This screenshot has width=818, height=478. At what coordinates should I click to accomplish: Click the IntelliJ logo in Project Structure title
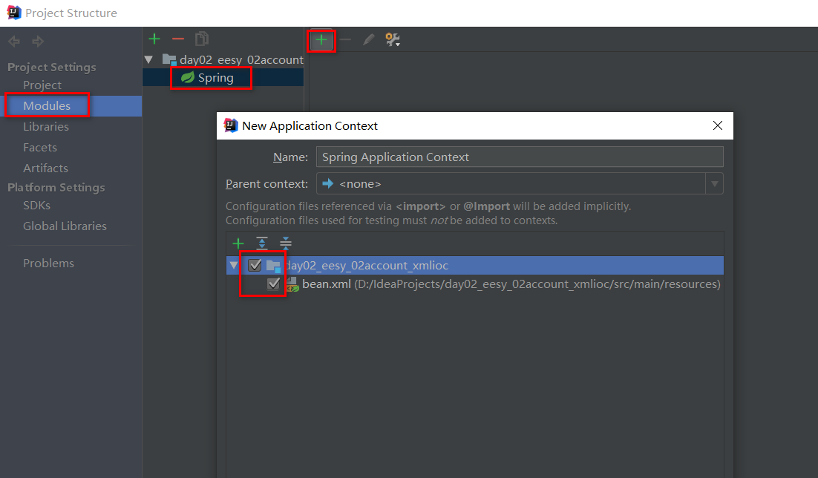point(14,13)
